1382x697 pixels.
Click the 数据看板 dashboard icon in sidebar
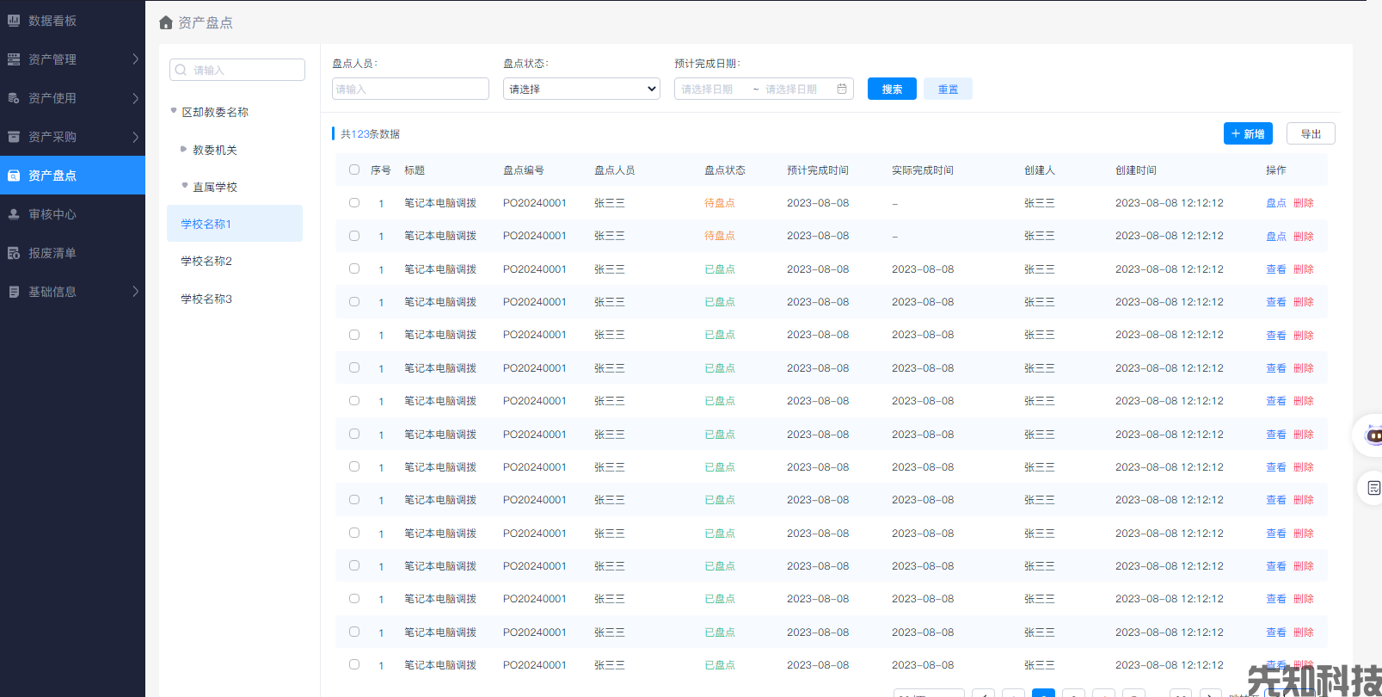(x=14, y=21)
